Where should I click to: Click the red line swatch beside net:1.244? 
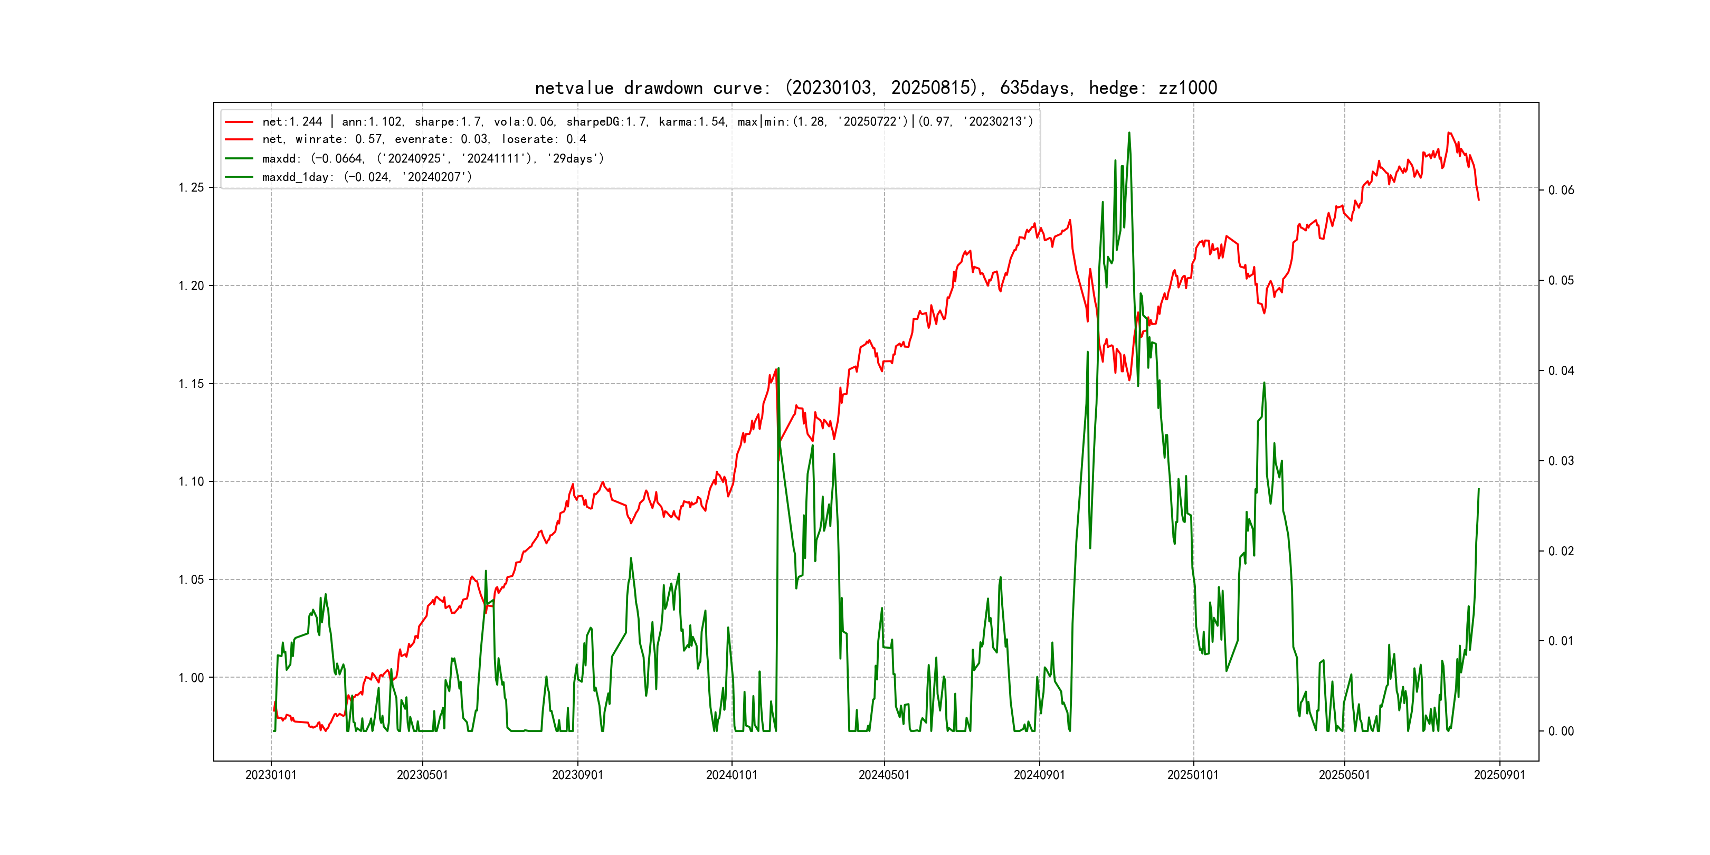pos(239,122)
